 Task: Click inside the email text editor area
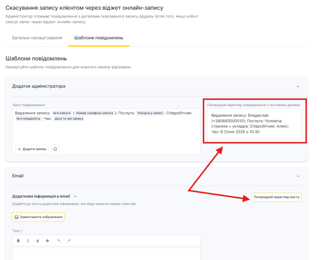point(106,253)
